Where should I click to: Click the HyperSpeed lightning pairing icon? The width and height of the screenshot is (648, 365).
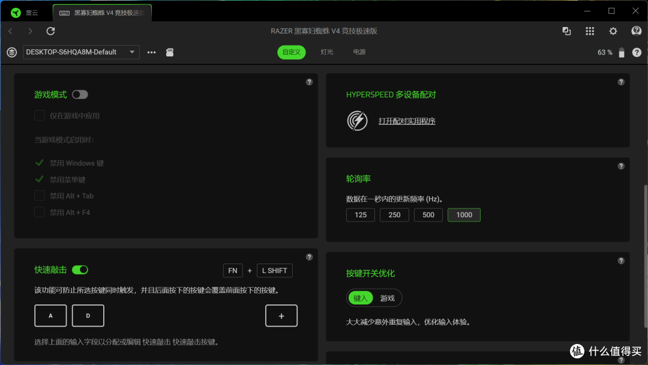358,121
